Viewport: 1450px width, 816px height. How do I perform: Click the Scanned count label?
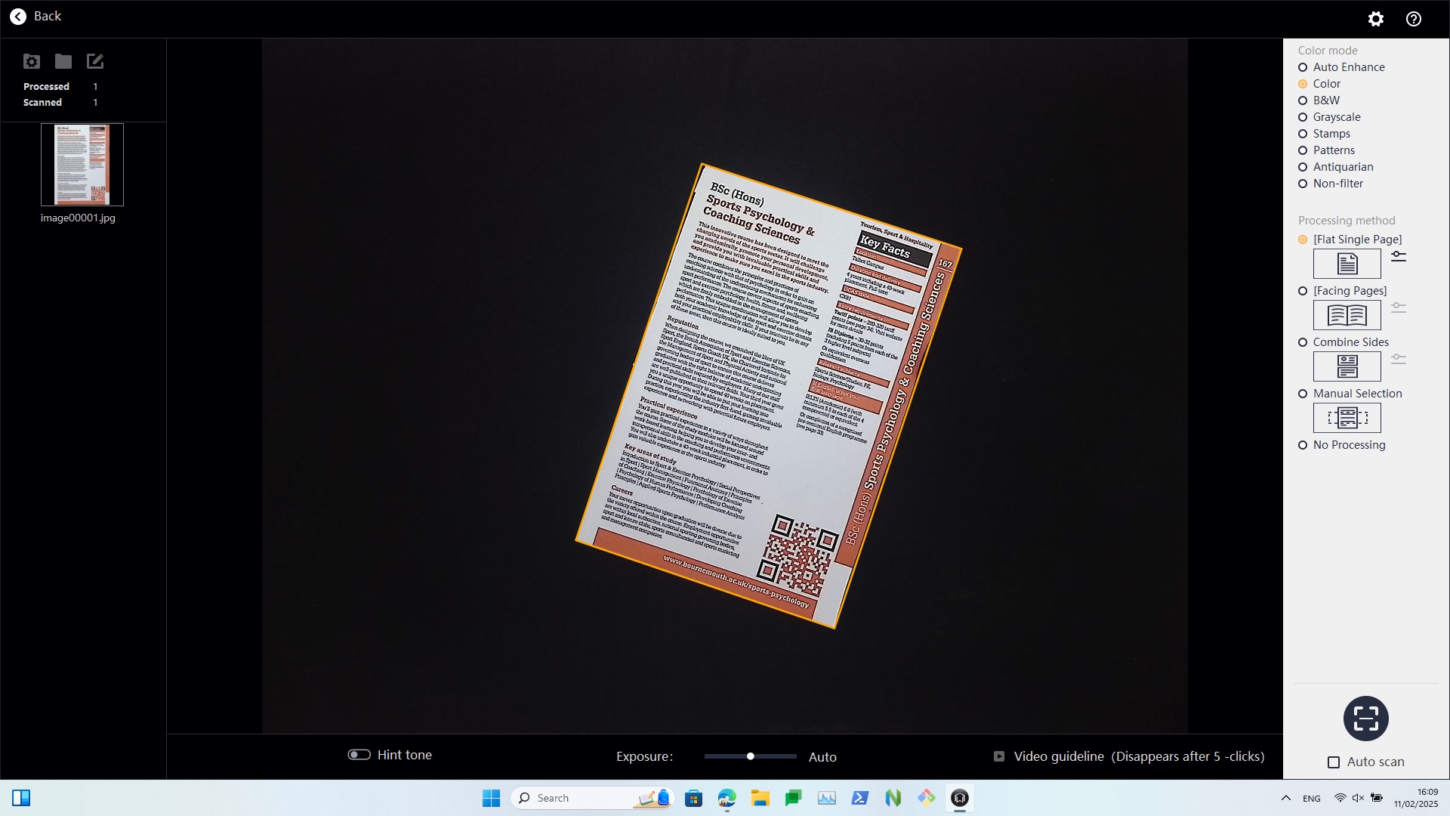coord(42,102)
